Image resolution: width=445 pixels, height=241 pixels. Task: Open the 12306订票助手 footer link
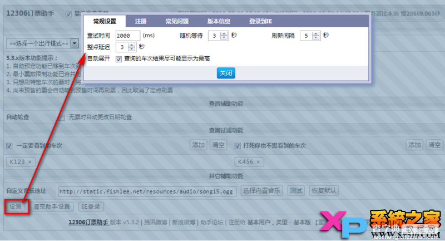pos(88,222)
